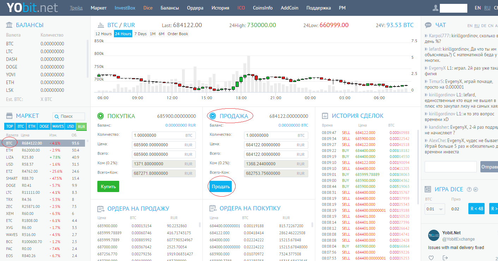Viewport: 498px width, 261px height.
Task: Click the user profile icon in header
Action: (436, 8)
